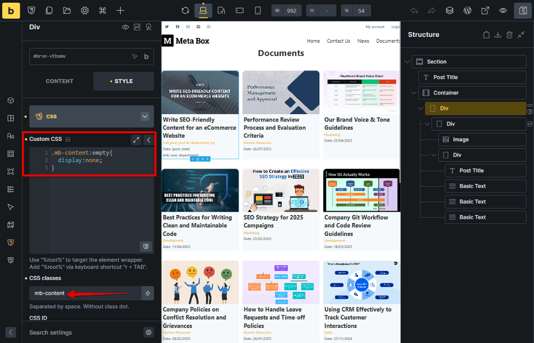Select the STYLE tab
This screenshot has height=343, width=534.
pos(123,81)
